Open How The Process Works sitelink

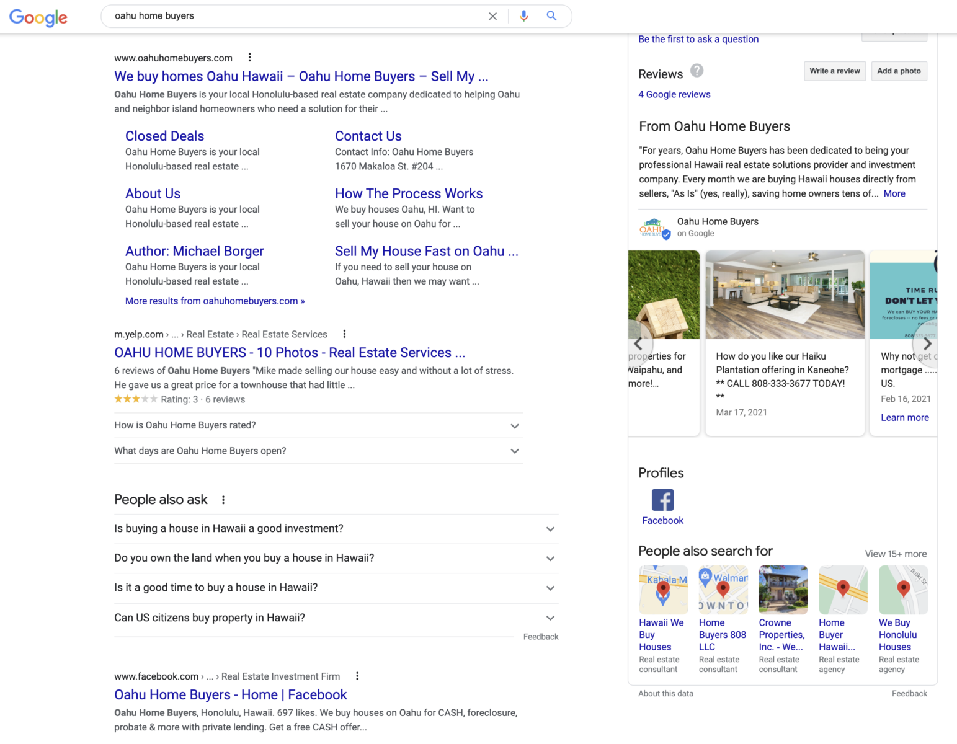[409, 194]
